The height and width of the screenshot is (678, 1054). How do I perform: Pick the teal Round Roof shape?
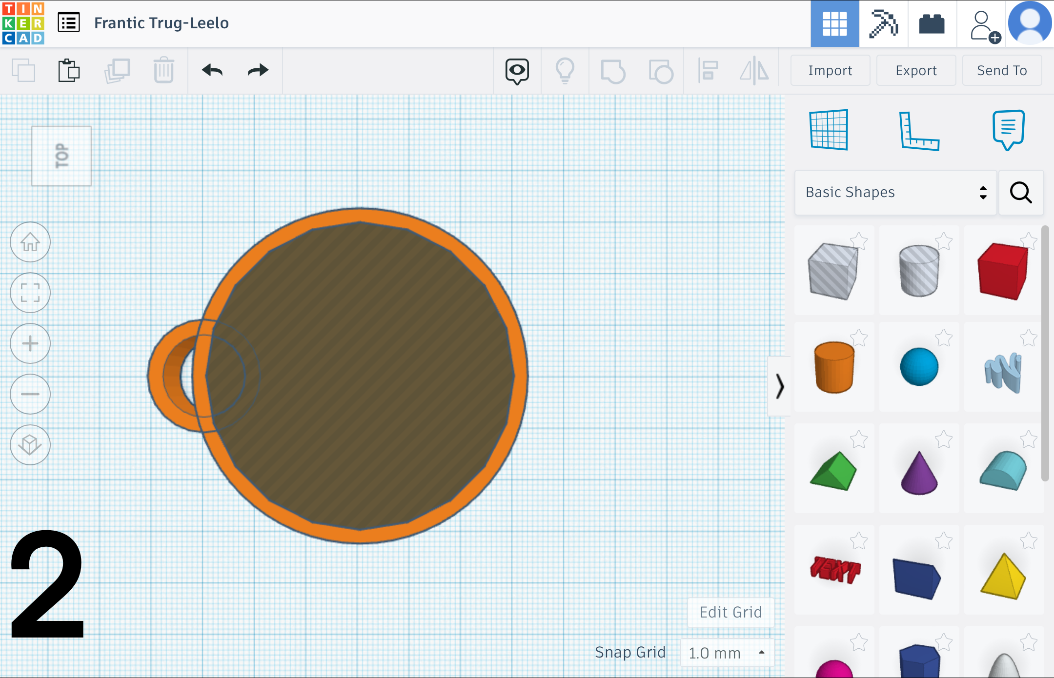[x=1003, y=470]
